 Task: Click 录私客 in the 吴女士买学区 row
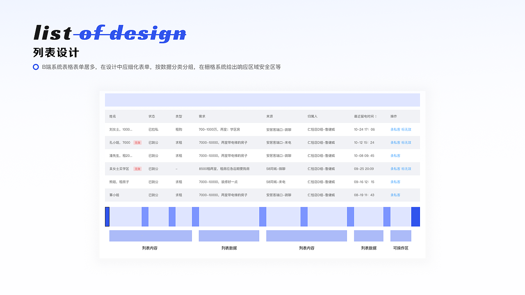(395, 169)
